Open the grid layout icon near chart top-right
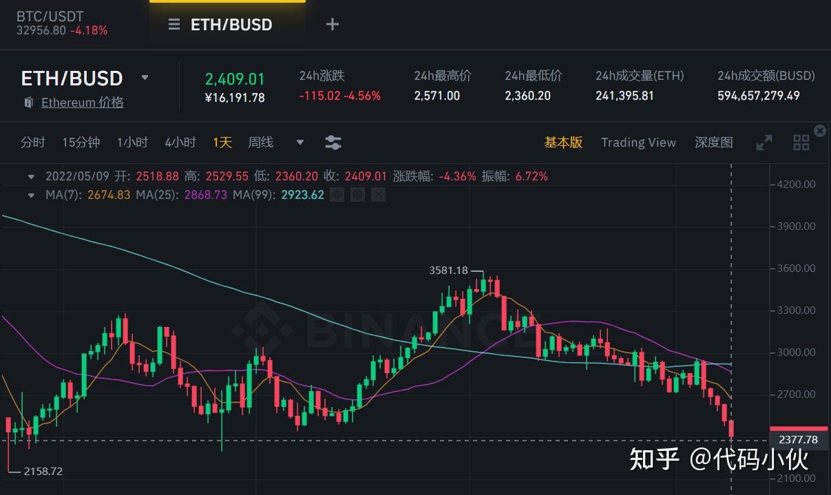831x495 pixels. (801, 143)
